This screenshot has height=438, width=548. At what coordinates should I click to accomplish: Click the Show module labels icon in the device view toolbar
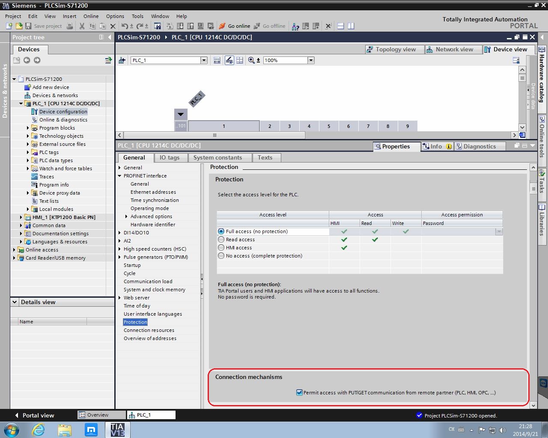(229, 60)
